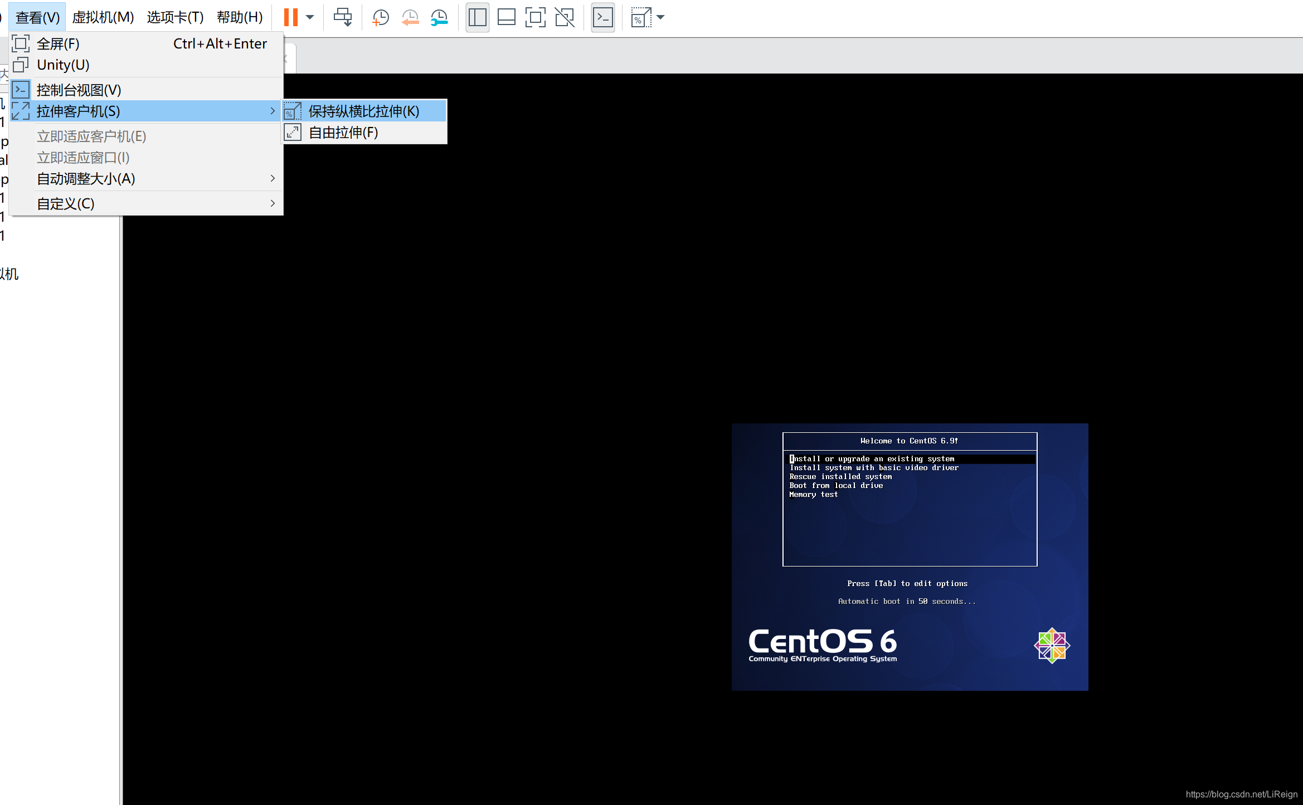Click the send Ctrl+Alt+Del icon
The image size is (1303, 805).
pyautogui.click(x=343, y=17)
